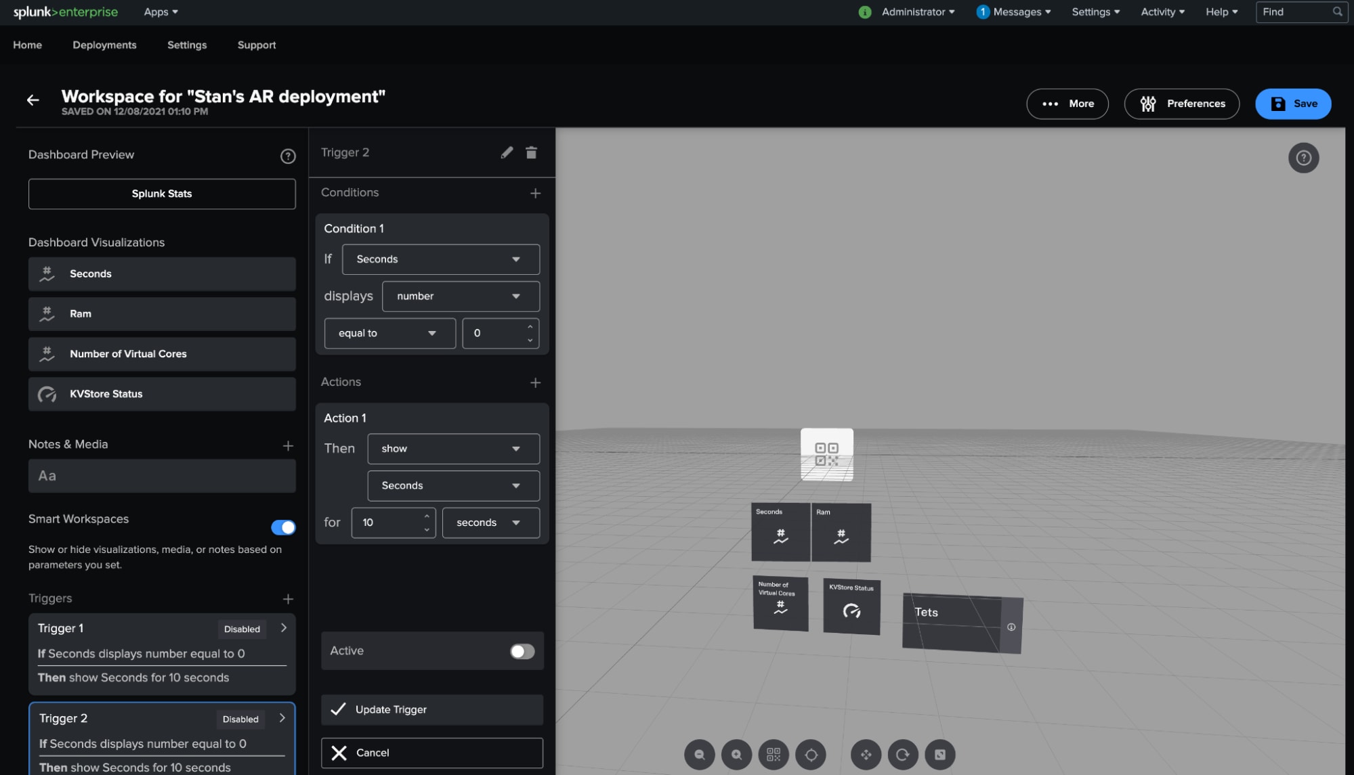The height and width of the screenshot is (775, 1354).
Task: Click the info icon on Tets note
Action: [1011, 627]
